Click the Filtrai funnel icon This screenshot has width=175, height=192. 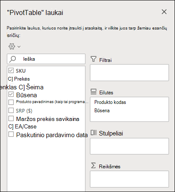tap(93, 59)
